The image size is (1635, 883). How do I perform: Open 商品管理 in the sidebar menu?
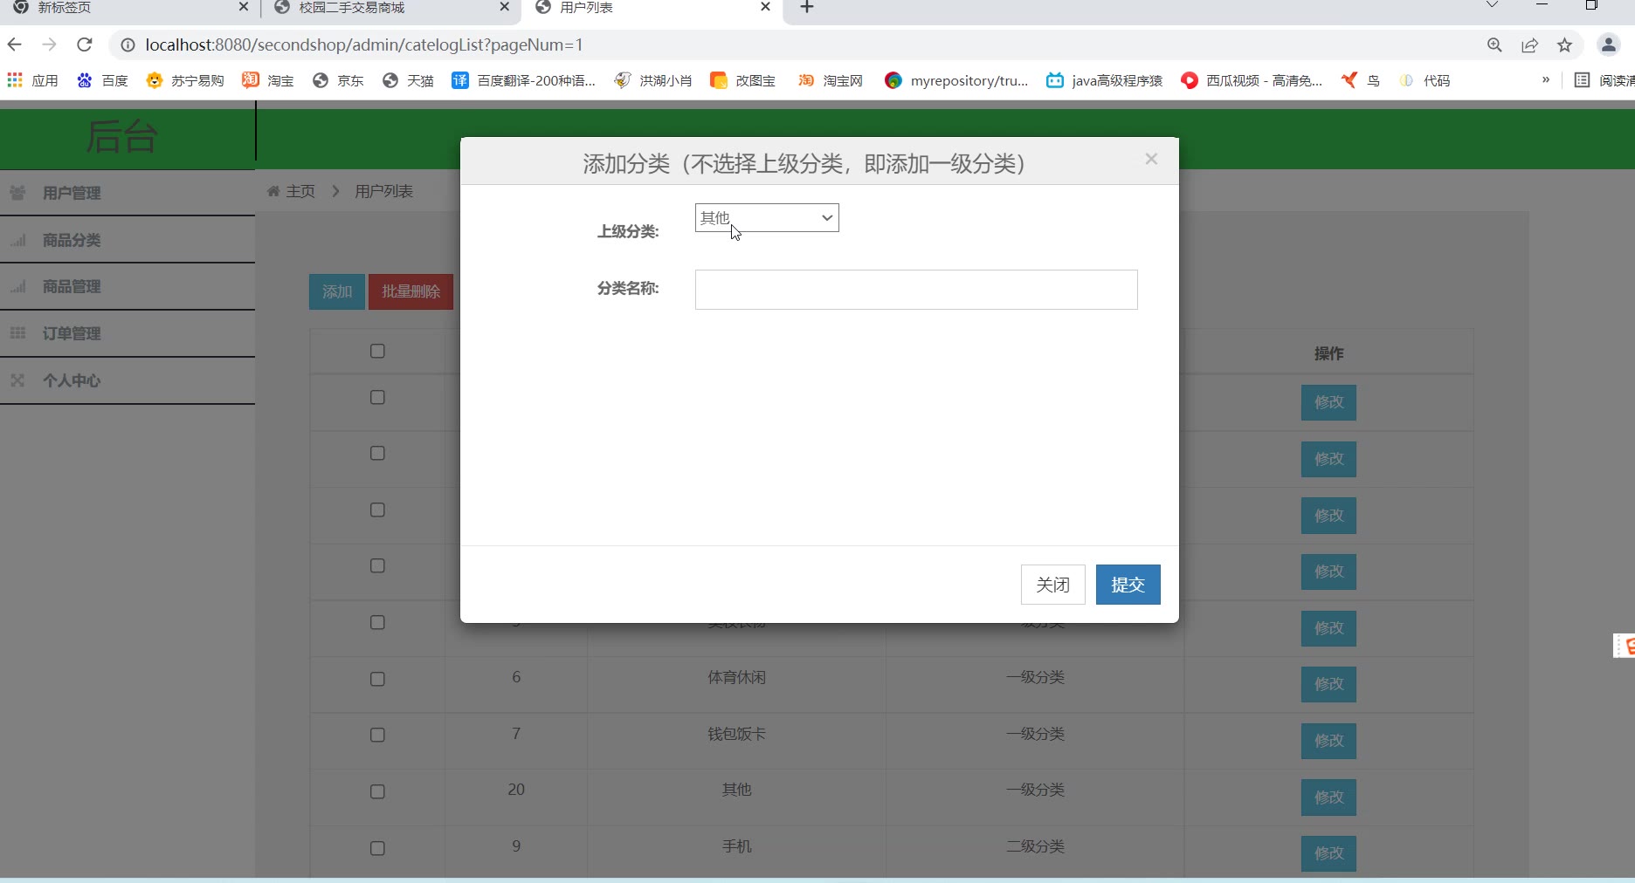point(72,286)
